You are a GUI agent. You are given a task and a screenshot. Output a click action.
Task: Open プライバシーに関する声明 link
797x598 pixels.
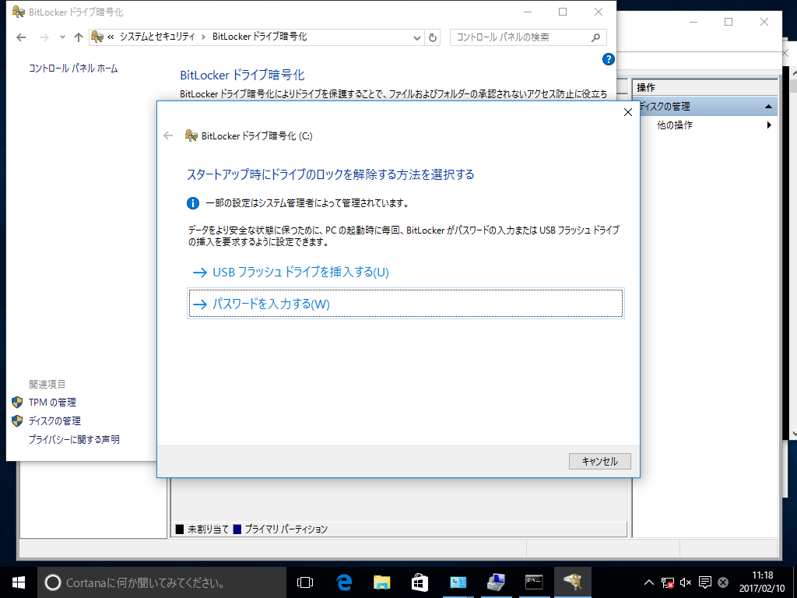(74, 439)
